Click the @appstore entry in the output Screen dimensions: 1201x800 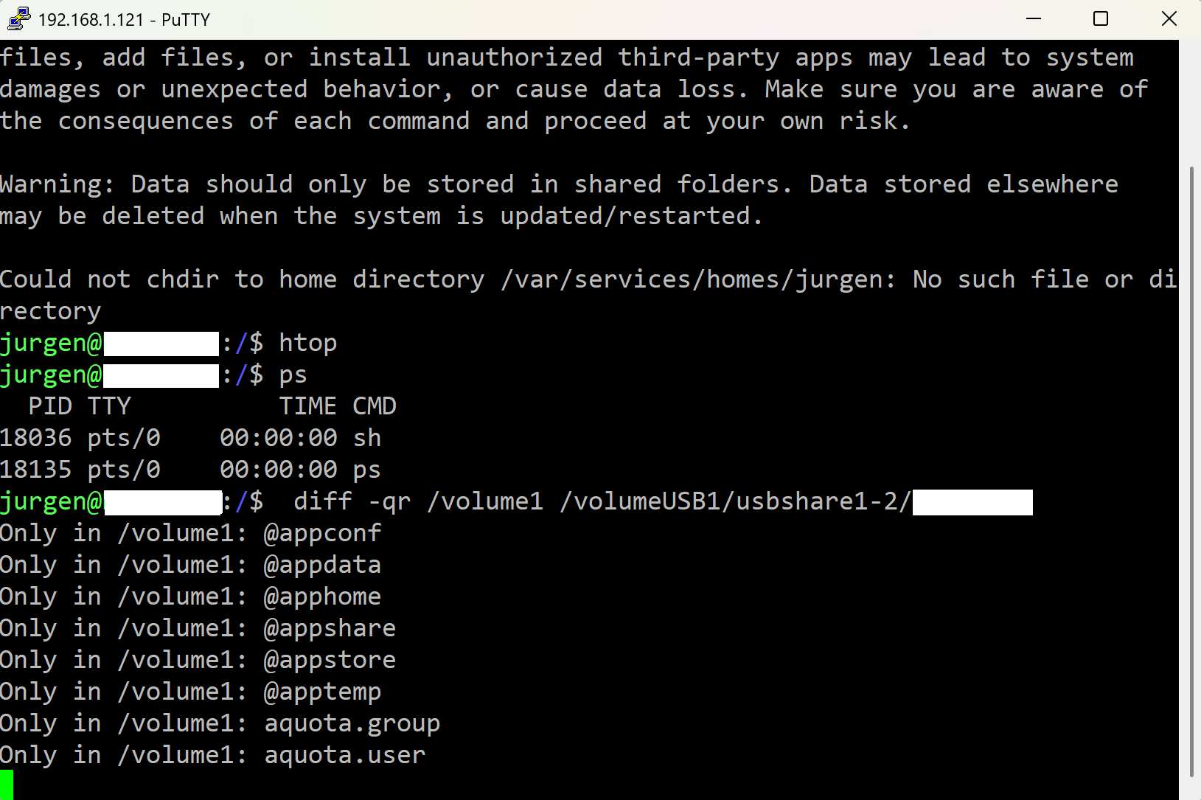(330, 661)
